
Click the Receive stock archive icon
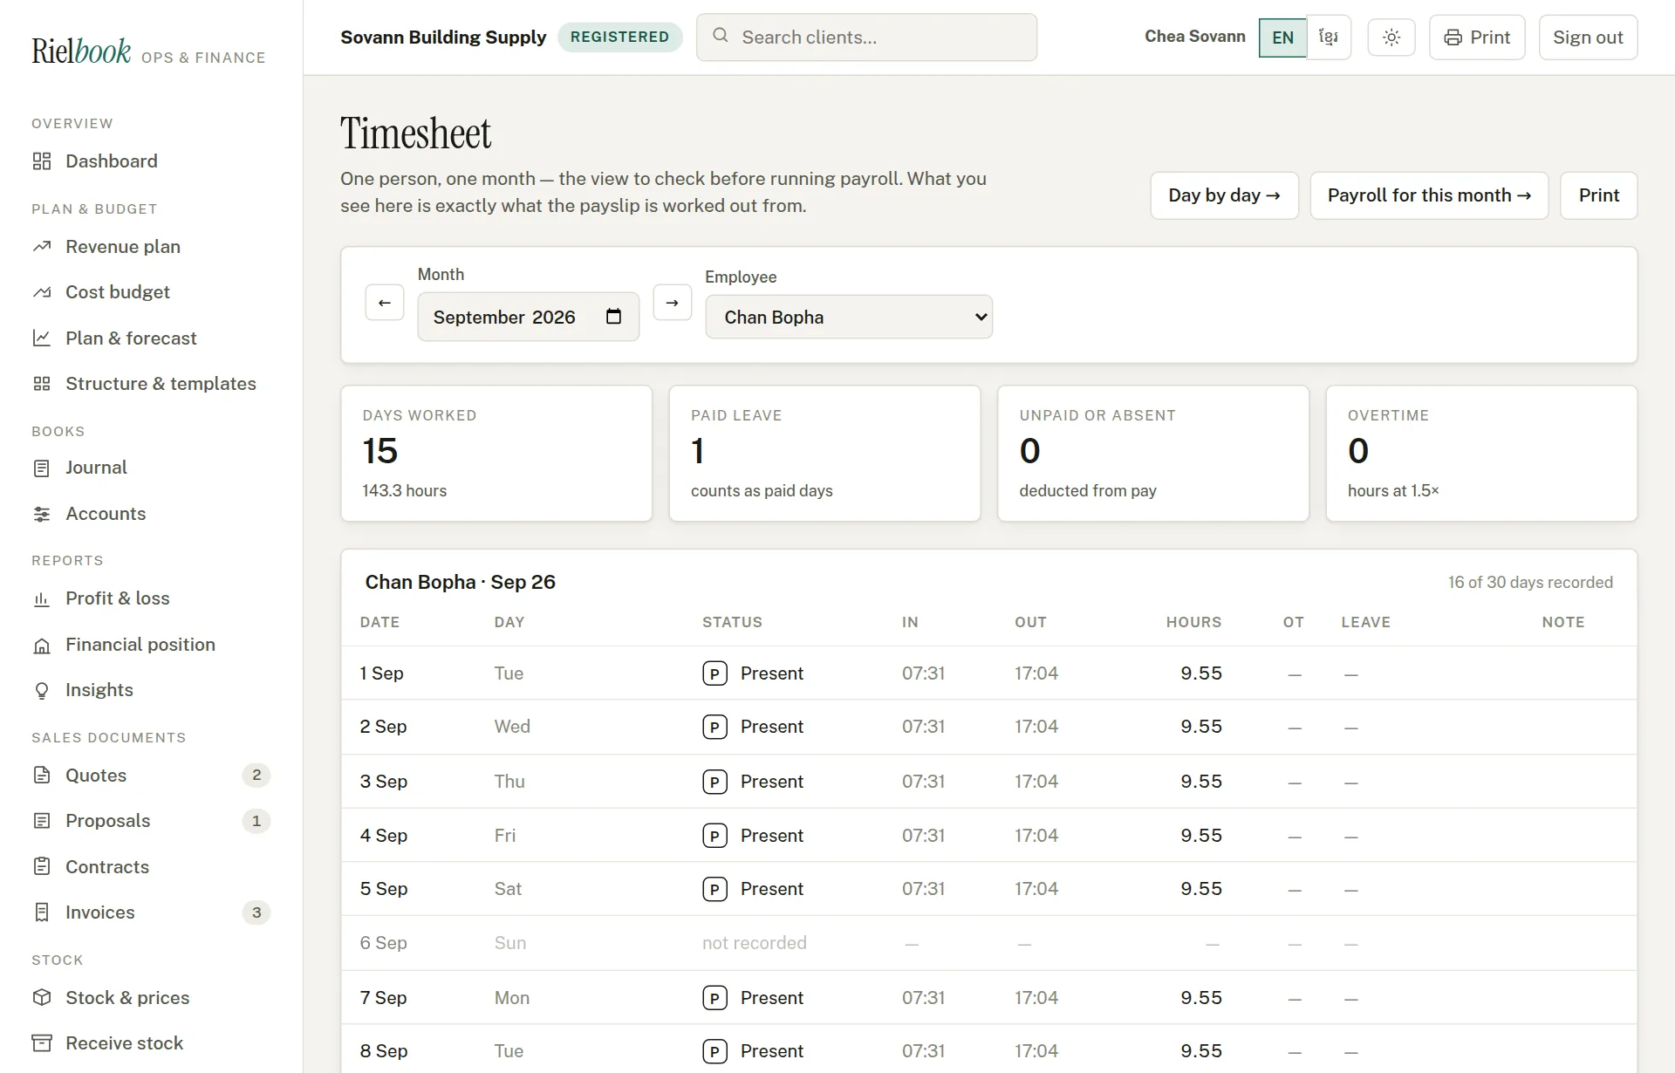42,1043
